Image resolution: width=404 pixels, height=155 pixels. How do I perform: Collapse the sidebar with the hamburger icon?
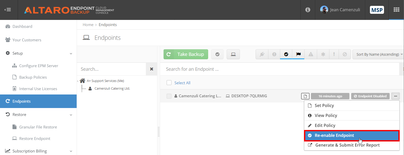pyautogui.click(x=8, y=10)
